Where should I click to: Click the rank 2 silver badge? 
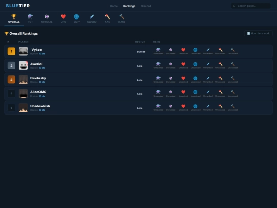click(x=11, y=65)
